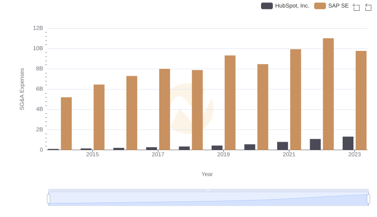Click the Year axis title
Screen dimensions: 377x217
[207, 174]
